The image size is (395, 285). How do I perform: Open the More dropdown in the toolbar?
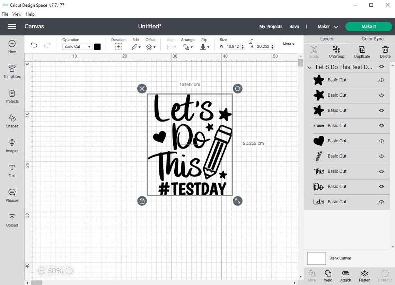coord(288,44)
